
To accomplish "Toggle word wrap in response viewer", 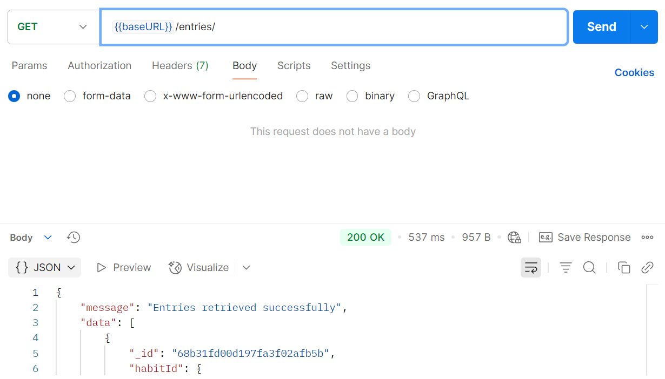I will (x=531, y=267).
